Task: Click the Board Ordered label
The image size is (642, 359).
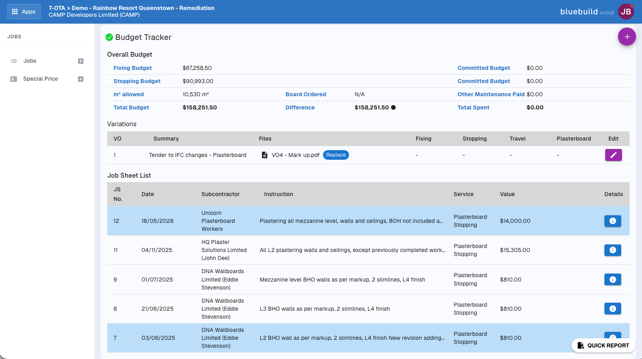Action: click(x=306, y=94)
